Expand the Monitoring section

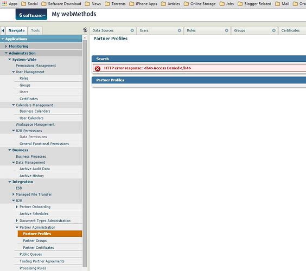[6, 46]
